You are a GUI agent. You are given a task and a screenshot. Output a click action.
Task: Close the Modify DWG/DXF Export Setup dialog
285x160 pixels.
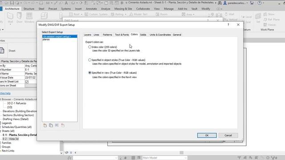(238, 25)
